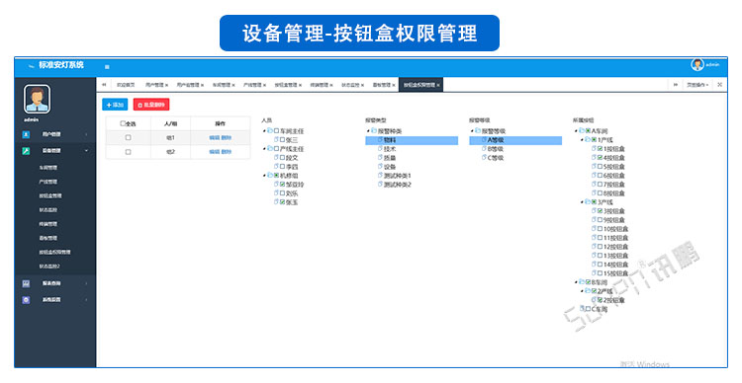Click folder icon beside 机修组

click(270, 175)
